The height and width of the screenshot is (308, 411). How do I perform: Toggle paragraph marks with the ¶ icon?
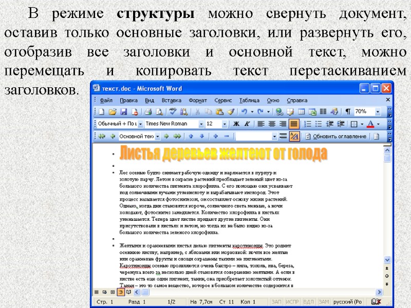coord(347,110)
